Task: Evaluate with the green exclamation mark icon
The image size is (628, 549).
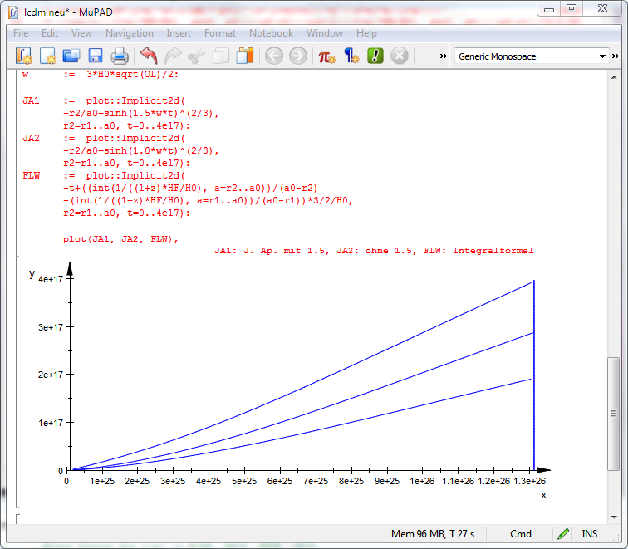Action: click(x=375, y=56)
